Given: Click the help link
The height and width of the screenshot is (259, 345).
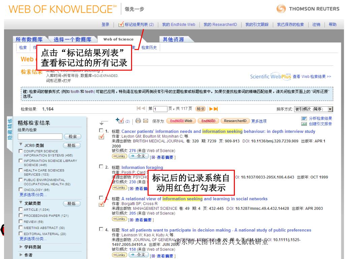Looking at the screenshot, I should (333, 24).
